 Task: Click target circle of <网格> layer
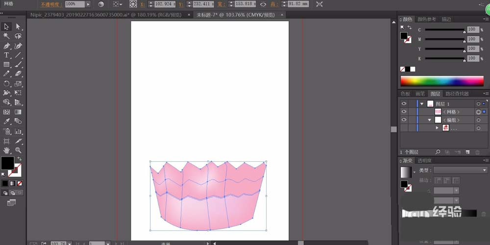click(478, 111)
